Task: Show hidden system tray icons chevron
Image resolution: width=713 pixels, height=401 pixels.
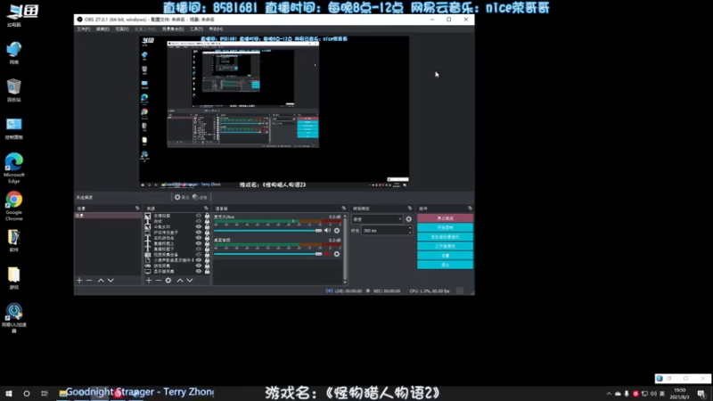Action: [x=609, y=394]
